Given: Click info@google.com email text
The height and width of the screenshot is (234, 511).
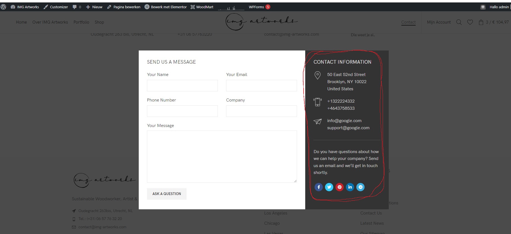Looking at the screenshot, I should 344,121.
